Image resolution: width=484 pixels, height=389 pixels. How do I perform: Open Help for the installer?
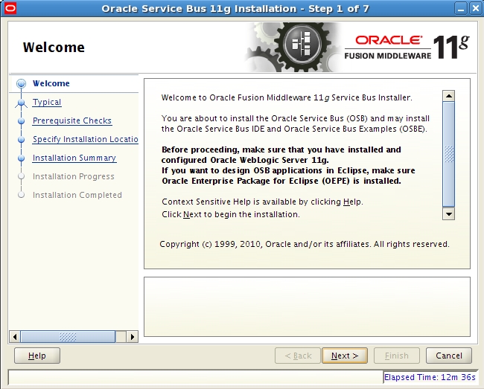[x=37, y=356]
